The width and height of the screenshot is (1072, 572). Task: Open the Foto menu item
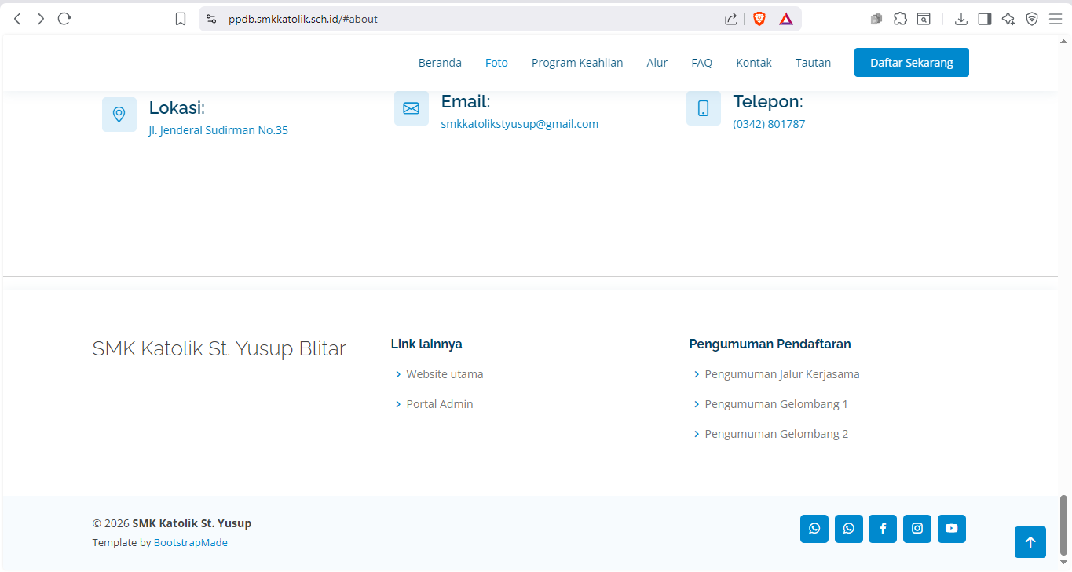496,63
